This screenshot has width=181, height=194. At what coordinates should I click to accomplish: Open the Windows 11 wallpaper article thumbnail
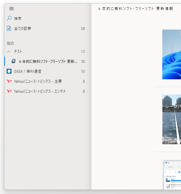172,54
